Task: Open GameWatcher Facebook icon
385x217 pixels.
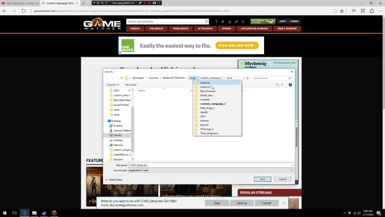Action: point(216,22)
